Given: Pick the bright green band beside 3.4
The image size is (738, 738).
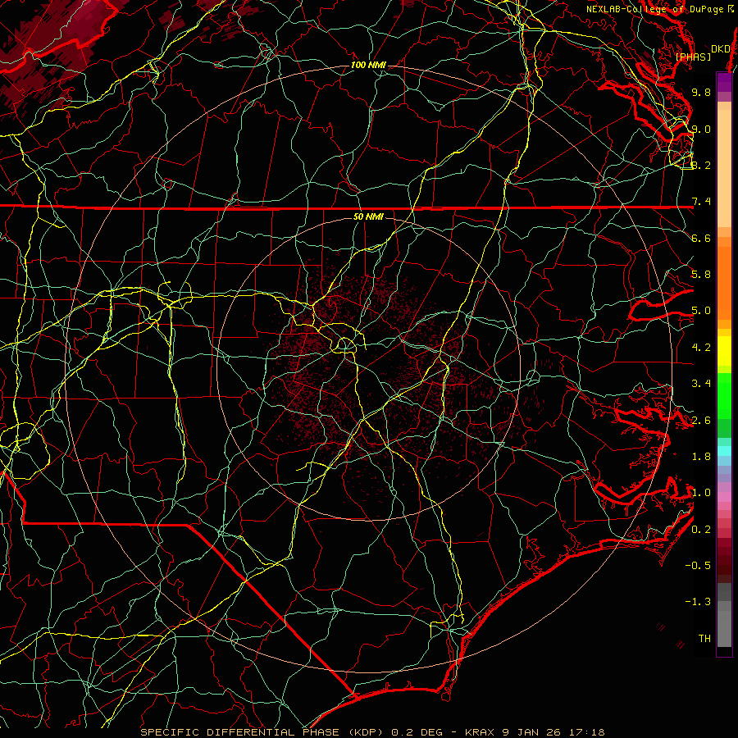Looking at the screenshot, I should [724, 395].
